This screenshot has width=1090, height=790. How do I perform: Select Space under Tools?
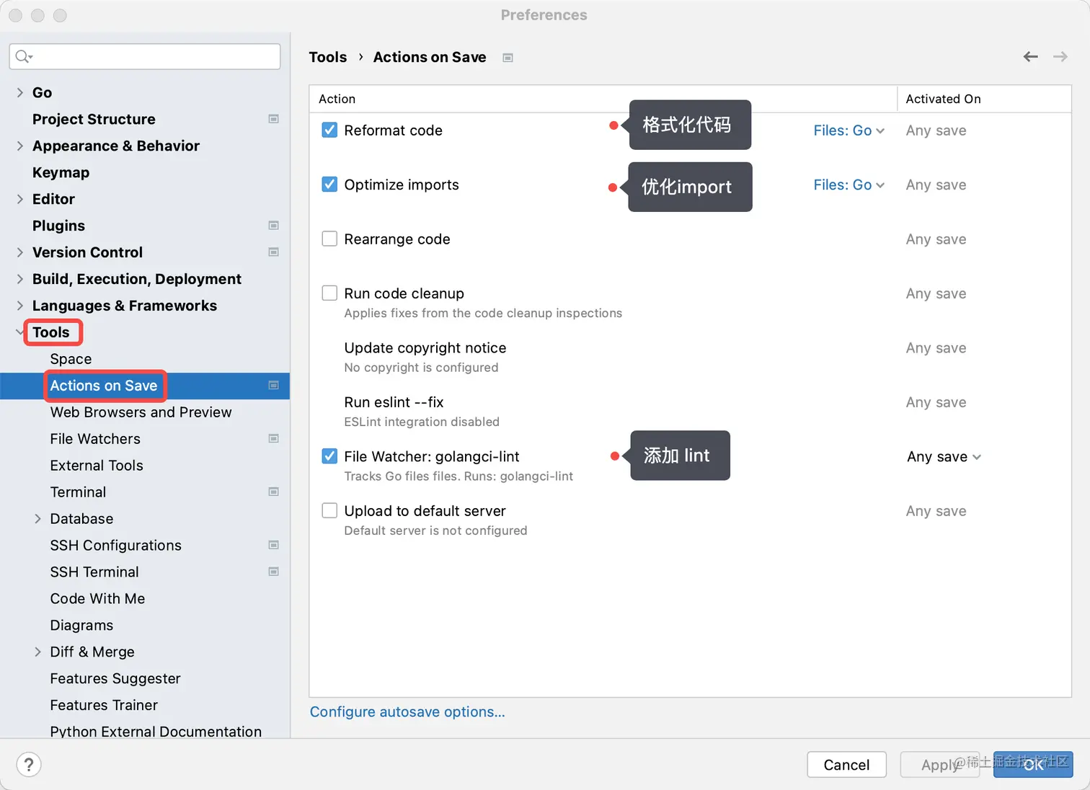[71, 359]
